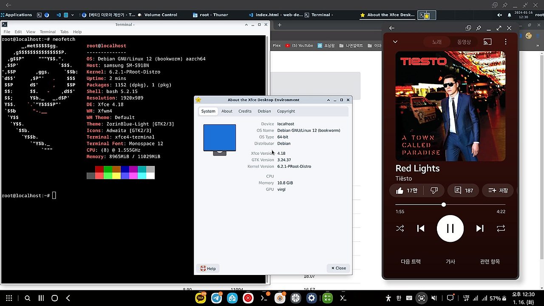
Task: Save the song with the 저장 button
Action: [x=498, y=190]
